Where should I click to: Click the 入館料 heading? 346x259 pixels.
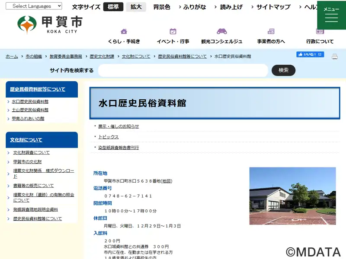(100, 233)
